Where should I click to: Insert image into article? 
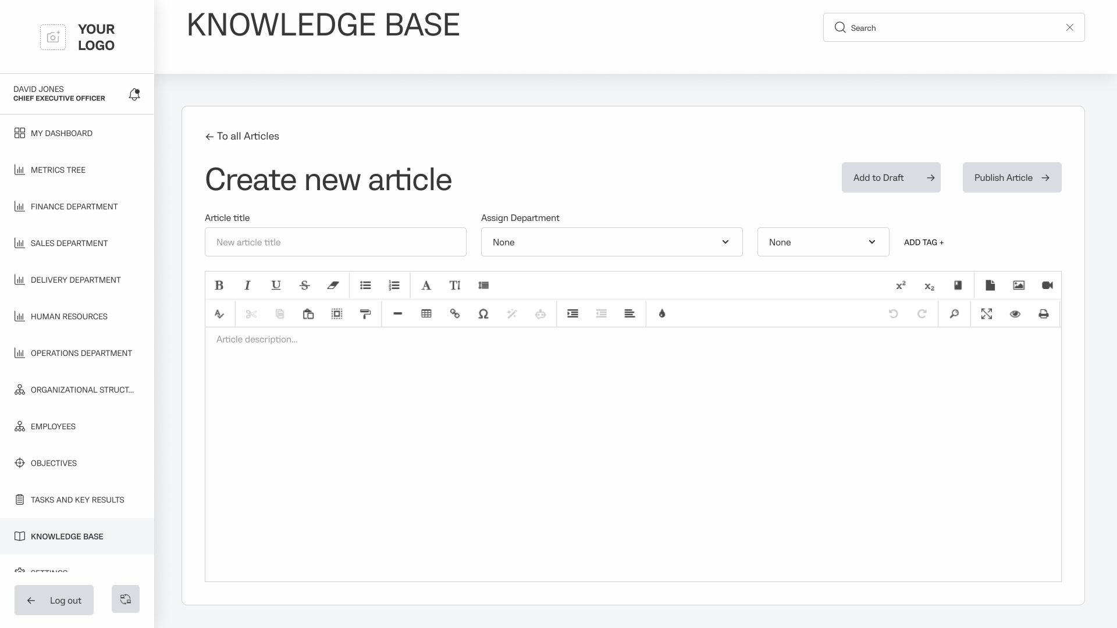1019,286
